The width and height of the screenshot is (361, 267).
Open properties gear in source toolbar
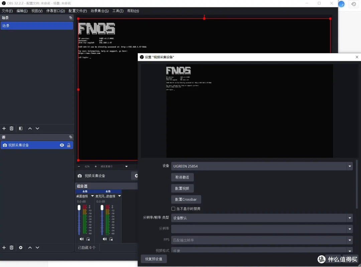(136, 176)
